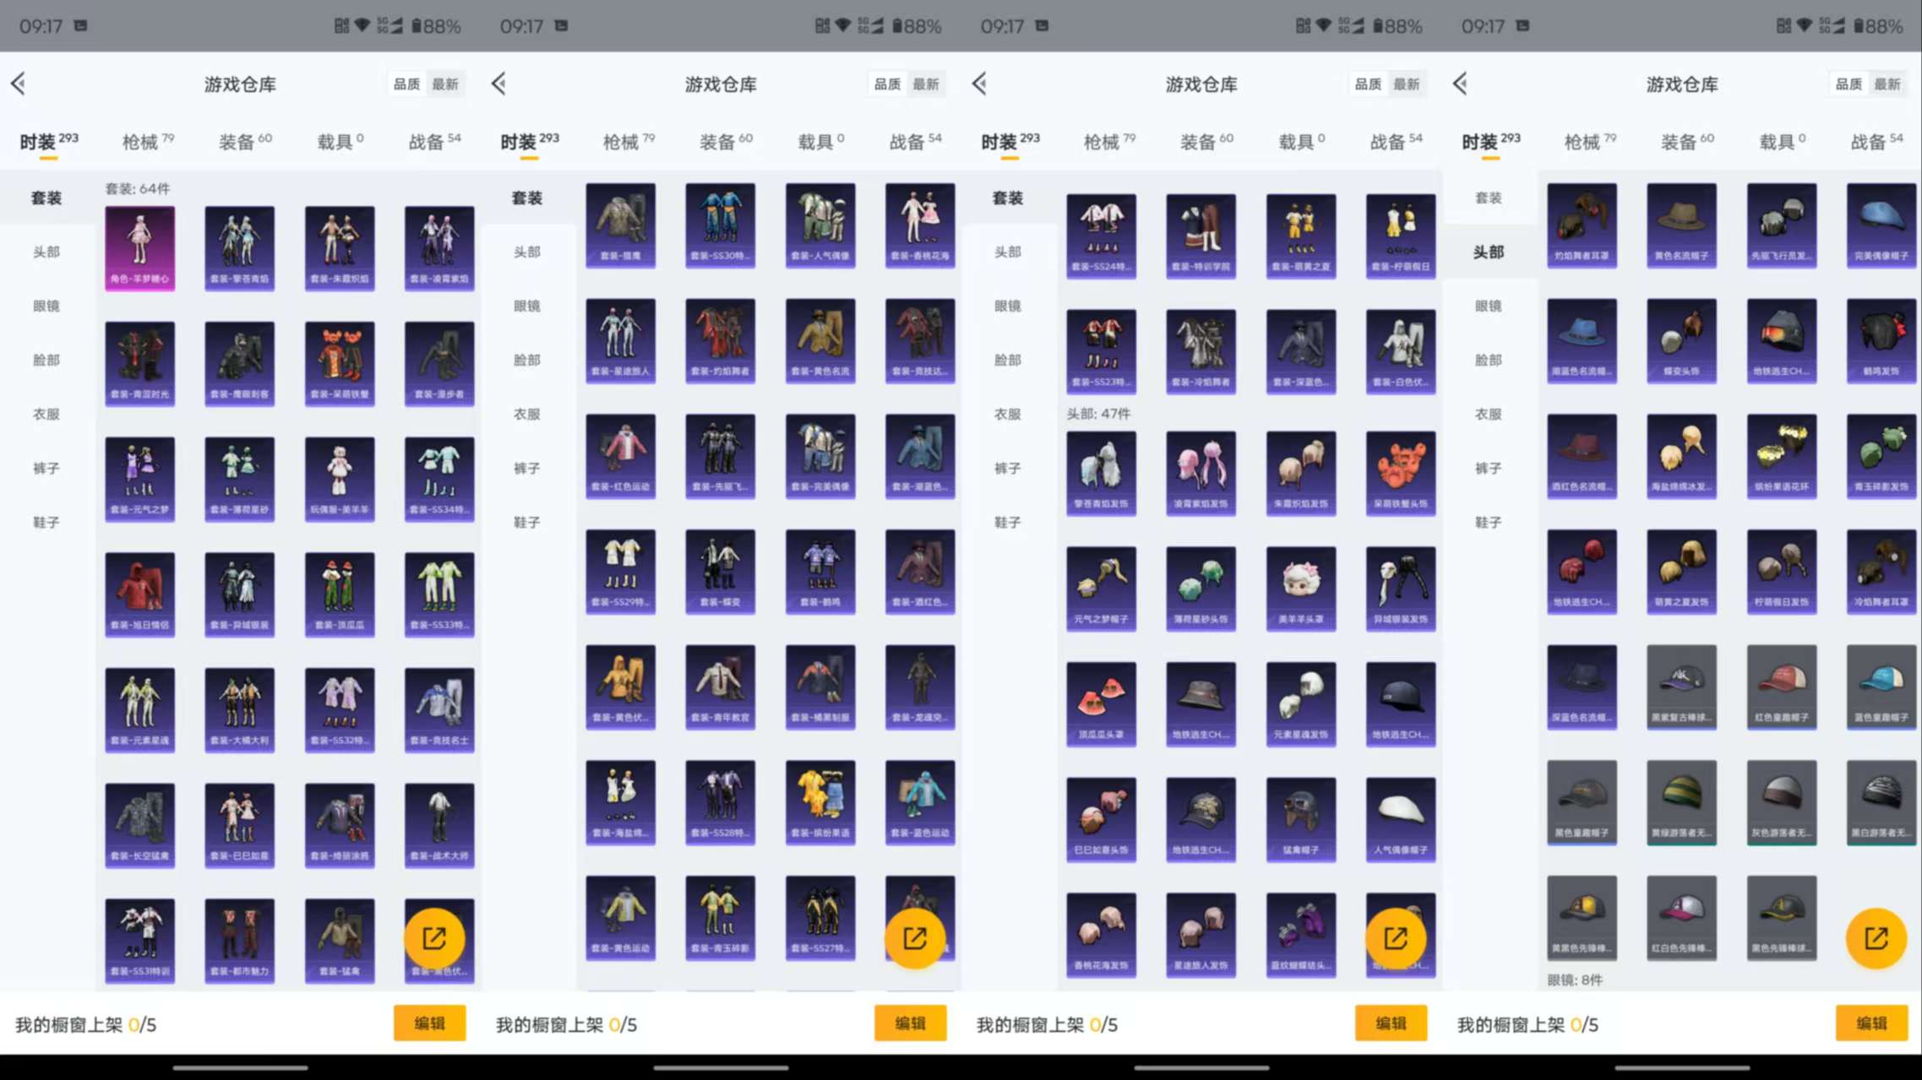The image size is (1922, 1080).
Task: Open the 套装-SS33 outfit card
Action: pos(439,594)
